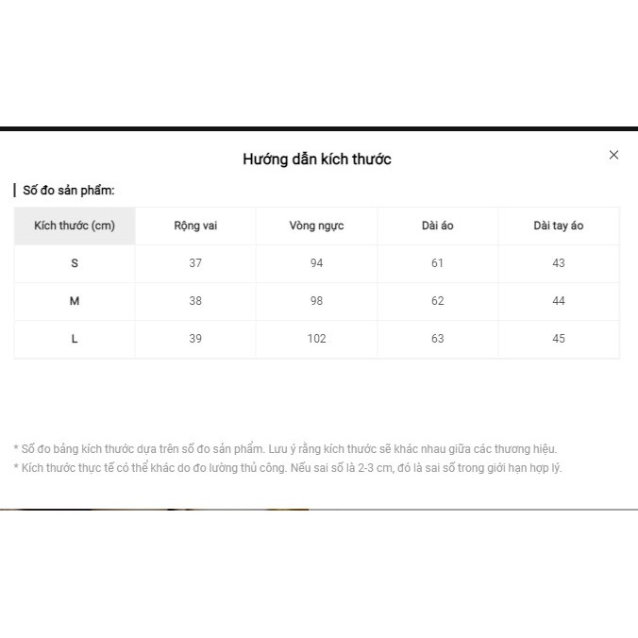
Task: Click the 'Hướng dẫn kích thước' title
Action: [316, 159]
